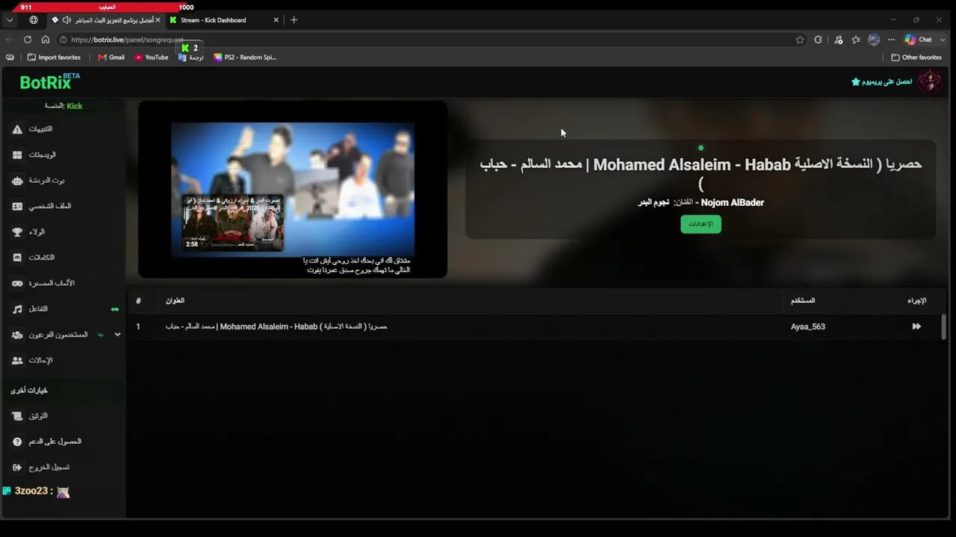Click the العنوان column header
This screenshot has width=956, height=537.
(175, 301)
